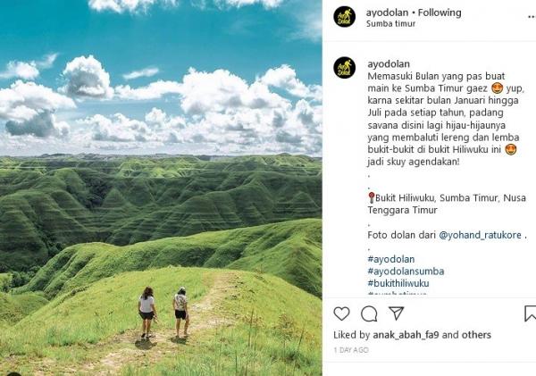
Task: Save post with bookmark icon
Action: click(x=530, y=313)
